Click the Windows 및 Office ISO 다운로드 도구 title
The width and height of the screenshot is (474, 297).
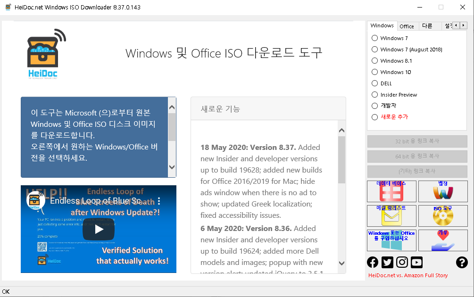coord(224,53)
